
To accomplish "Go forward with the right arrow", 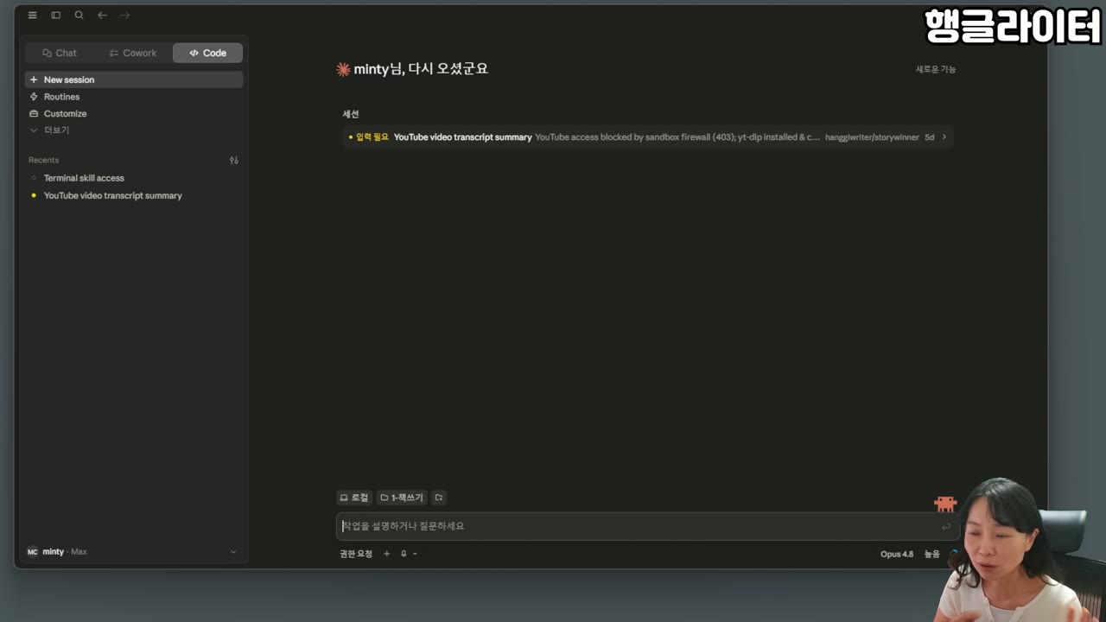I will pos(125,16).
